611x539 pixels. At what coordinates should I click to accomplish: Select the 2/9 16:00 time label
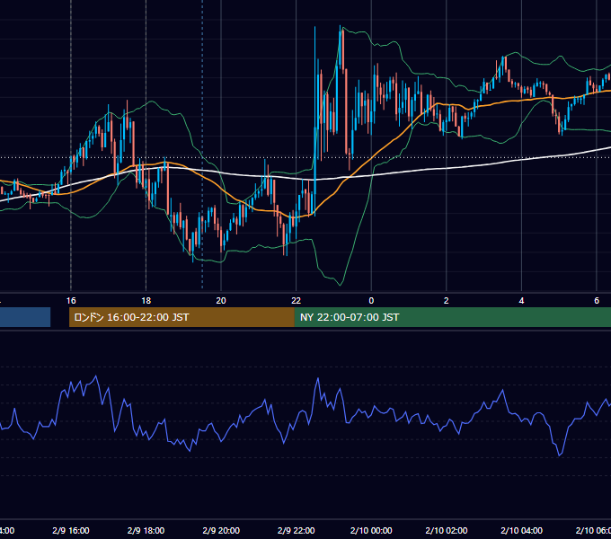click(71, 530)
